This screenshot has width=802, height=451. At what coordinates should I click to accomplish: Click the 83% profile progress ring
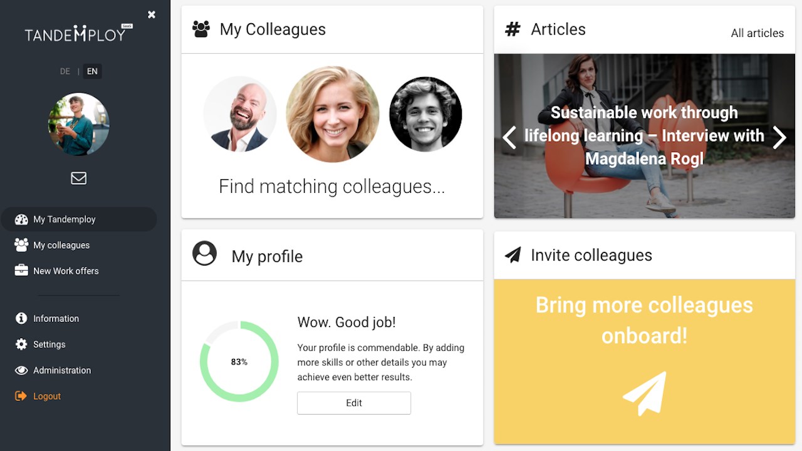pyautogui.click(x=239, y=361)
